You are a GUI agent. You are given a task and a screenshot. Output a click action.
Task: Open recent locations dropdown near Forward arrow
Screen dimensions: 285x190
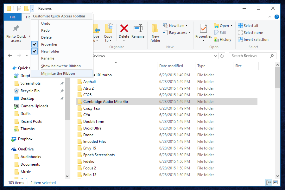(27, 55)
